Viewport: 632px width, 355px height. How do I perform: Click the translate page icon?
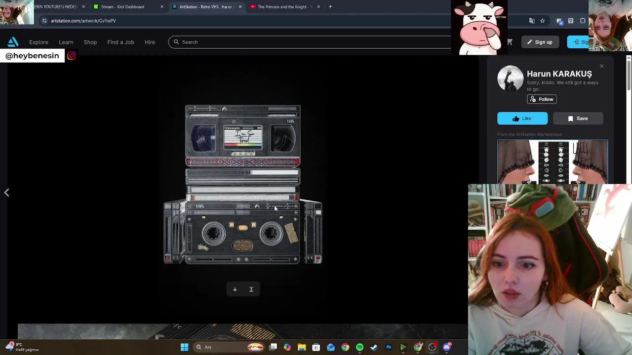(532, 21)
